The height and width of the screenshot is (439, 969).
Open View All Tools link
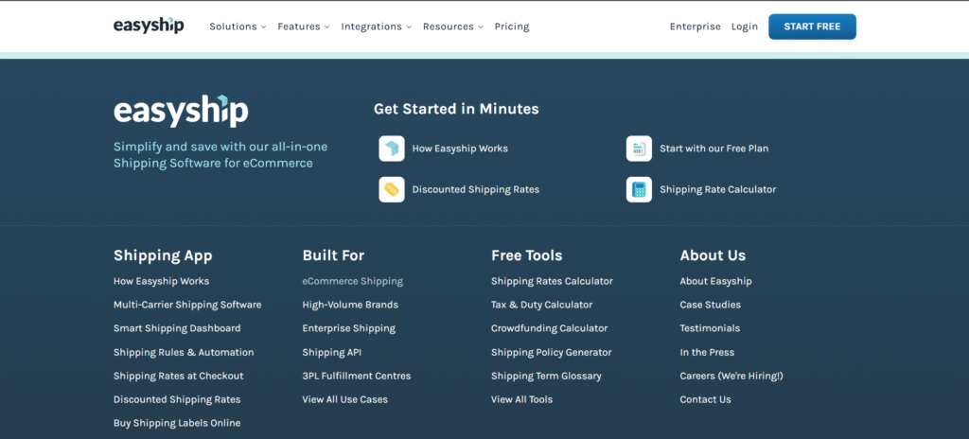pos(522,399)
